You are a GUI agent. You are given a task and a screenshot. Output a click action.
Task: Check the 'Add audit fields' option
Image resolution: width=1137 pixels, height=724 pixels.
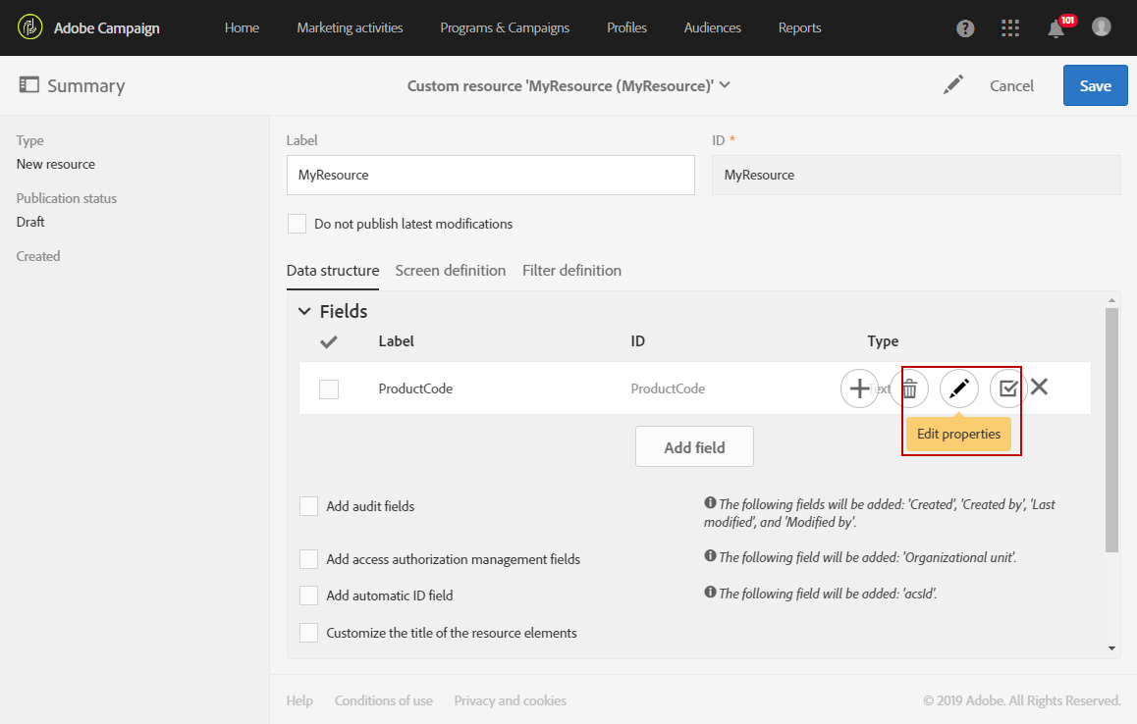pos(308,506)
